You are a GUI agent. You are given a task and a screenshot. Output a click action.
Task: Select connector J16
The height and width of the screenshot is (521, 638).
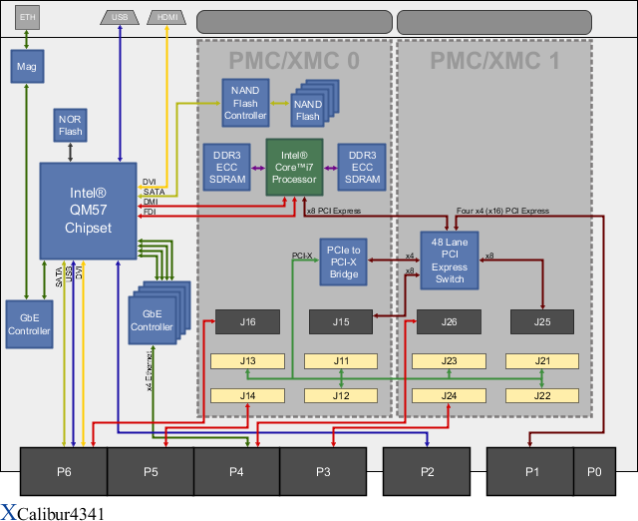click(x=247, y=322)
